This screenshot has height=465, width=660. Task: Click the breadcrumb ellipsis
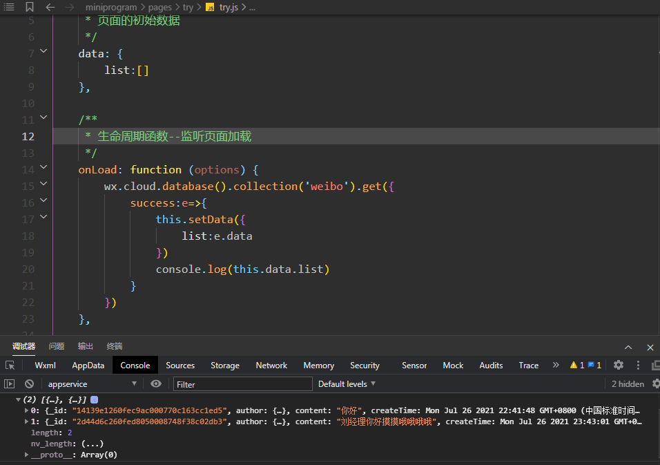click(252, 7)
